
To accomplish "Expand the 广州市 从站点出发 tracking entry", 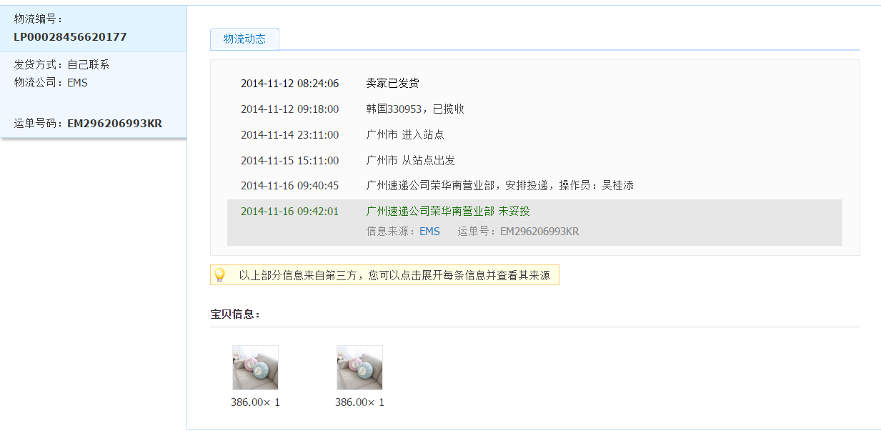I will pos(410,161).
